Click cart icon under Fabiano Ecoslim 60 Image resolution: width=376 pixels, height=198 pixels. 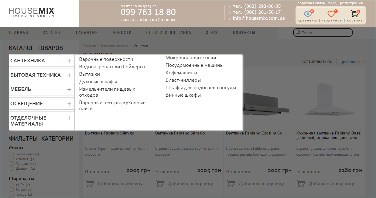[x=231, y=184]
